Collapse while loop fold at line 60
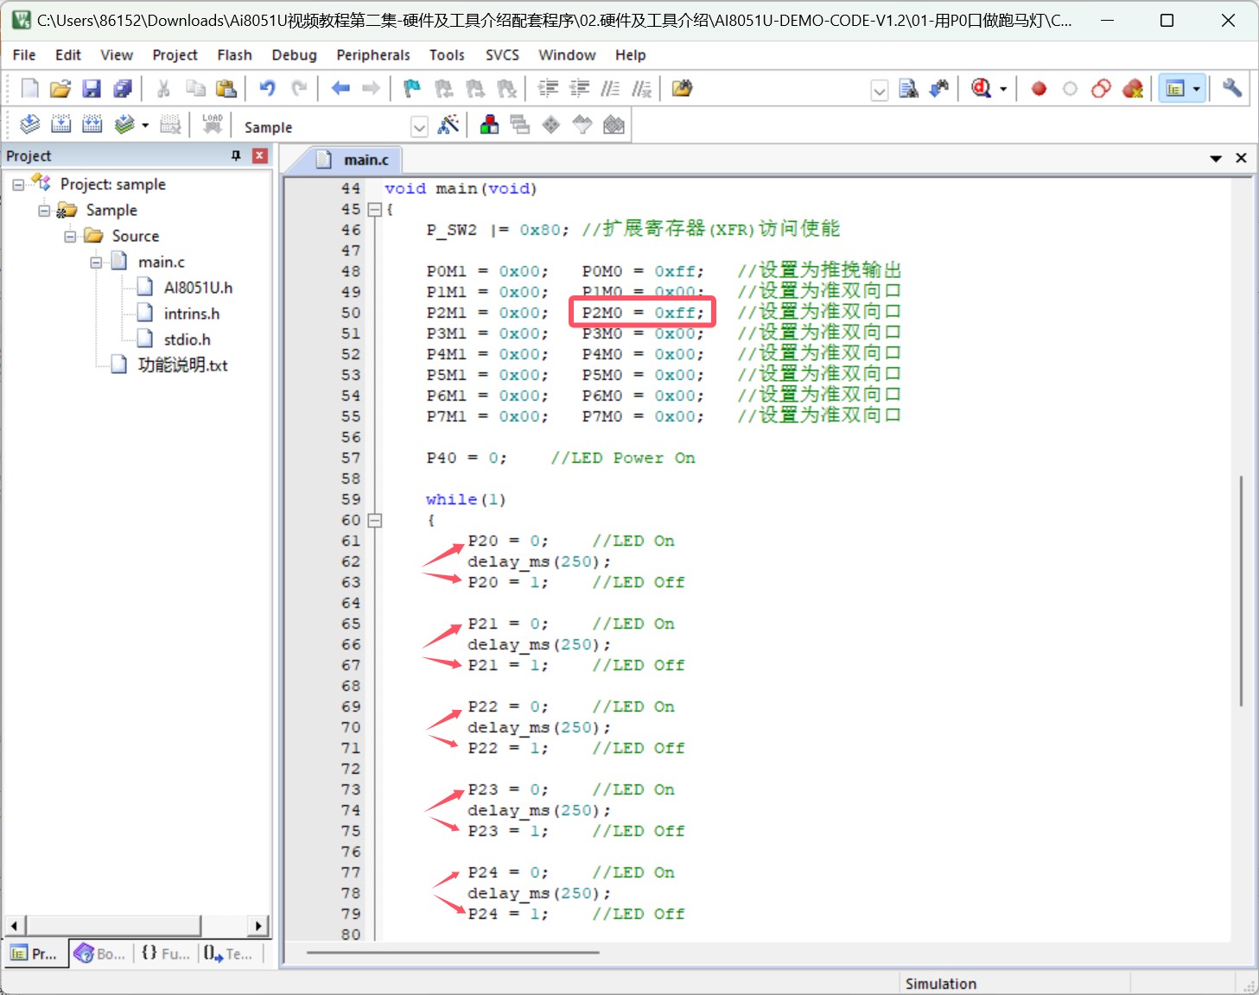 click(x=374, y=521)
